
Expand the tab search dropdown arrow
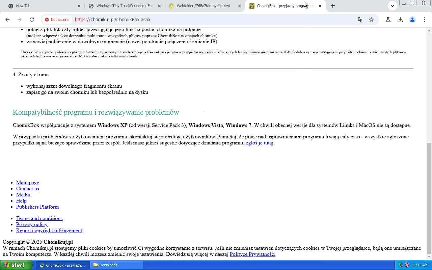pyautogui.click(x=392, y=6)
